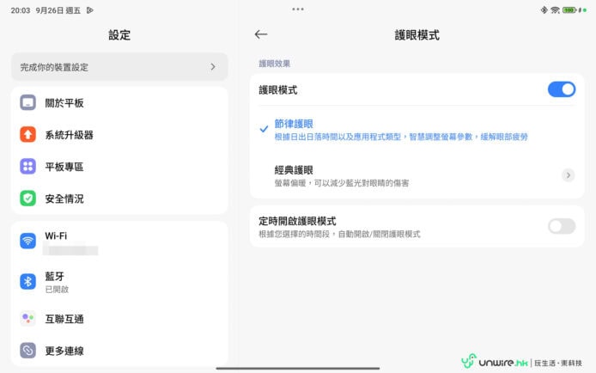The image size is (596, 373).
Task: Open the three-dot window menu at top
Action: tap(298, 9)
